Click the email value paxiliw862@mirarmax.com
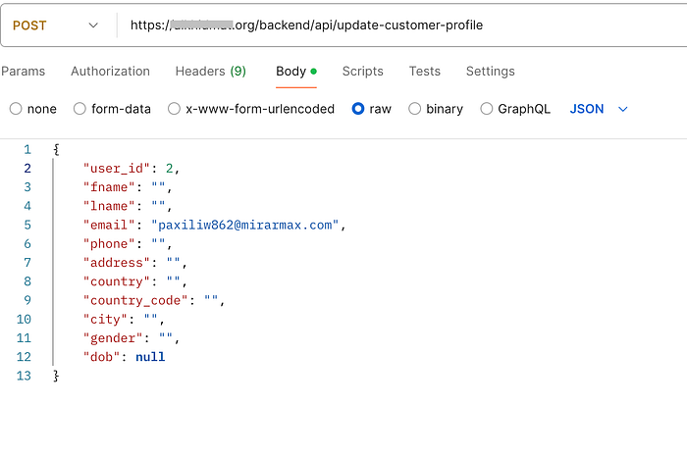Screen dimensions: 687x457 tap(245, 225)
